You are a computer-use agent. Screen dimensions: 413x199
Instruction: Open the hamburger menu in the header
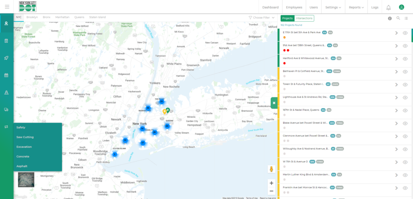tap(7, 7)
